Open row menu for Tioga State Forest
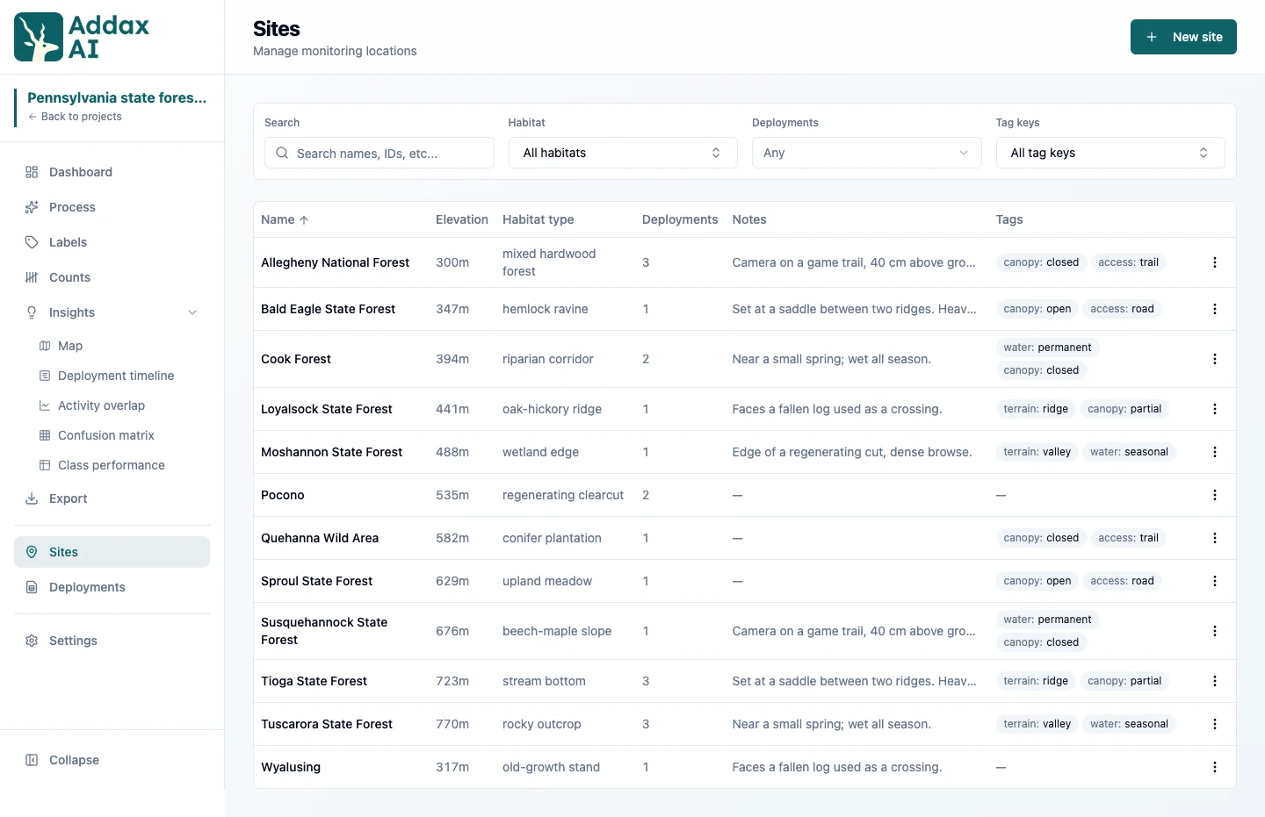The width and height of the screenshot is (1265, 817). point(1215,681)
